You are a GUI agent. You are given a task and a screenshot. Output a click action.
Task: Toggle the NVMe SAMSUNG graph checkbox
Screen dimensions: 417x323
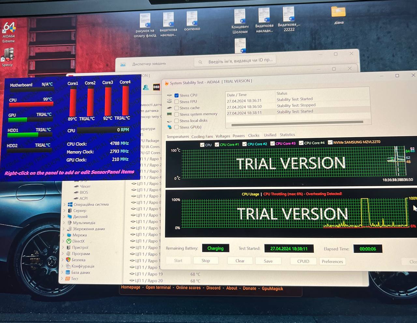[x=330, y=142]
